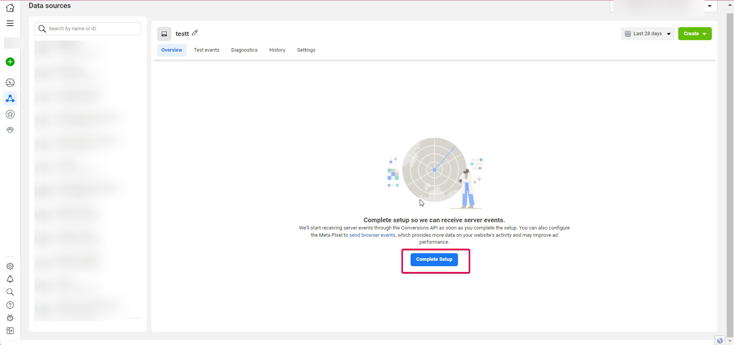Open the hamburger menu icon
Viewport: 734px width, 345px height.
click(10, 23)
